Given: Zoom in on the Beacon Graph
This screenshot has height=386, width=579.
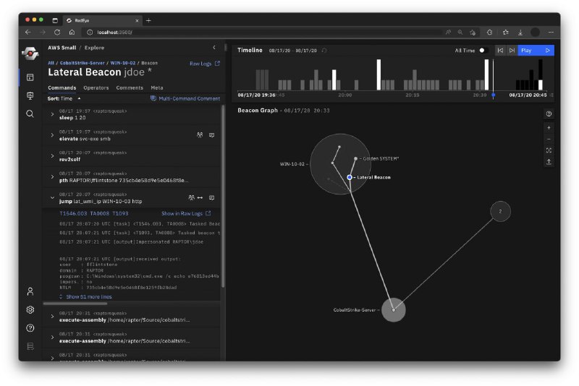Looking at the screenshot, I should pos(549,127).
